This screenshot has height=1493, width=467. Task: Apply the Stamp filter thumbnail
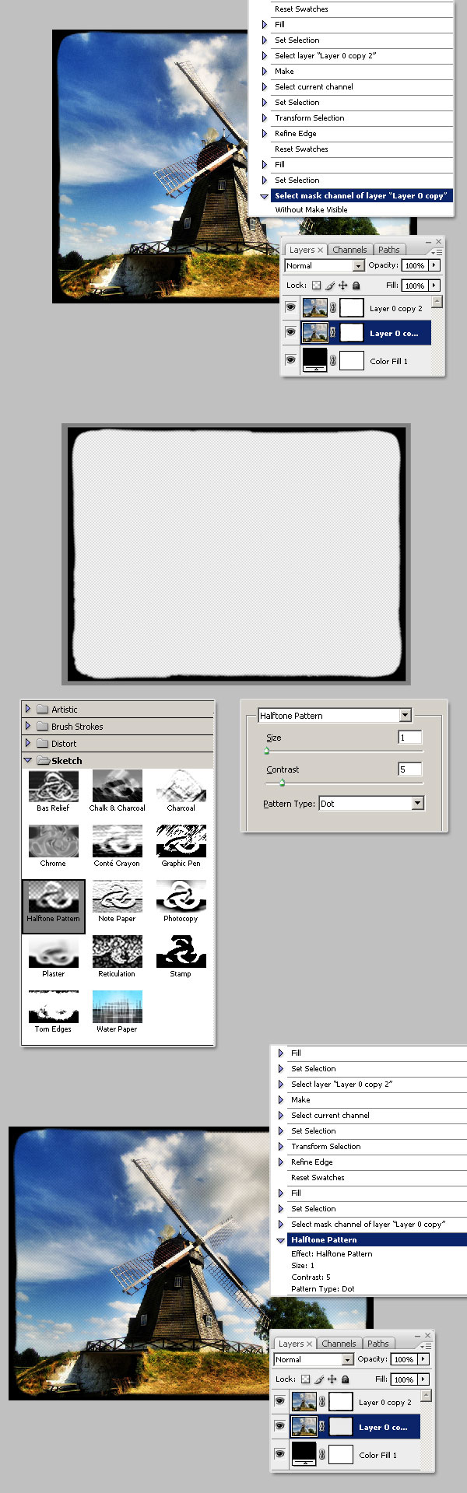tap(181, 952)
